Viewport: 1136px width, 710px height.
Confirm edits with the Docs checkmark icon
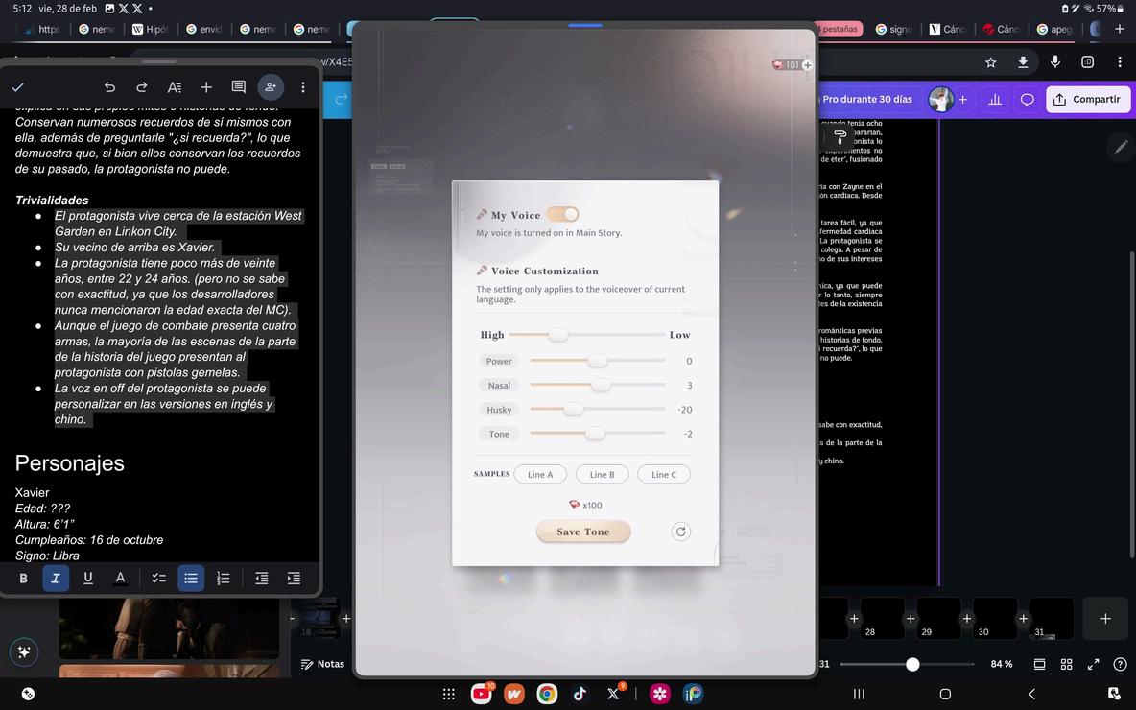tap(18, 87)
